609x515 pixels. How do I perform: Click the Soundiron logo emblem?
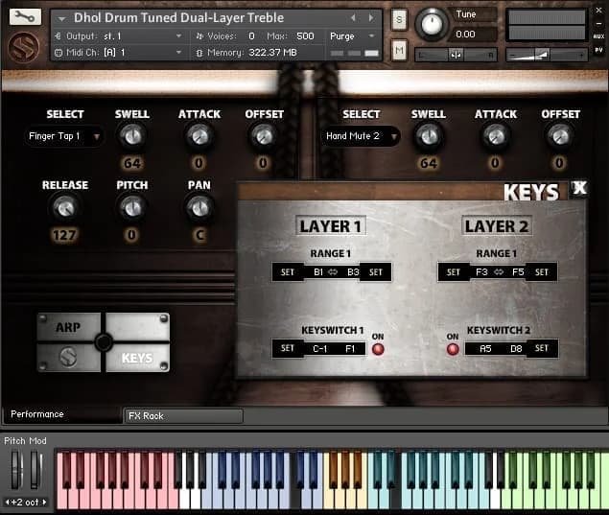point(24,46)
